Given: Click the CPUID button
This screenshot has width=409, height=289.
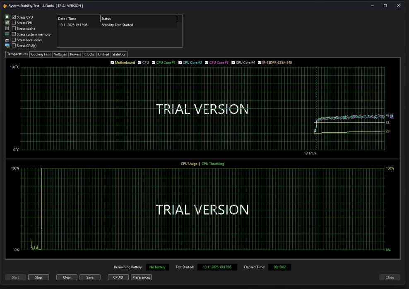Looking at the screenshot, I should tap(118, 277).
